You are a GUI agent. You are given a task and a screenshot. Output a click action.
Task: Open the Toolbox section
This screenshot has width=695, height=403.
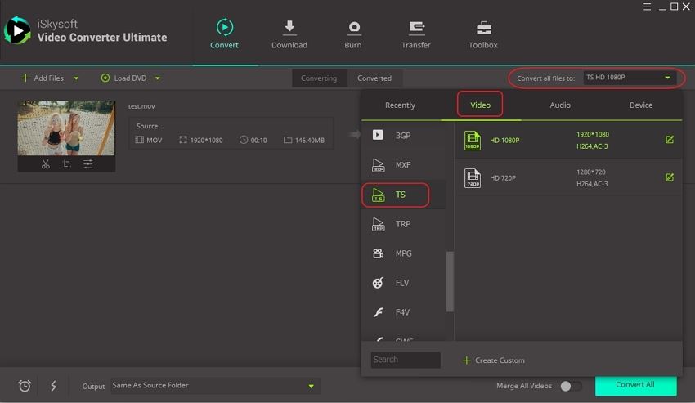pyautogui.click(x=483, y=34)
